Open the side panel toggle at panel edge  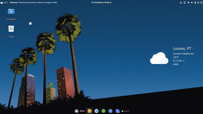202,2
